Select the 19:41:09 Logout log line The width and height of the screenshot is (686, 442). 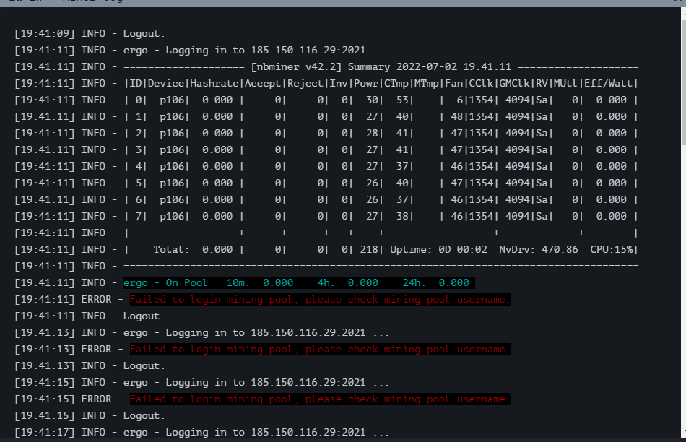click(90, 34)
